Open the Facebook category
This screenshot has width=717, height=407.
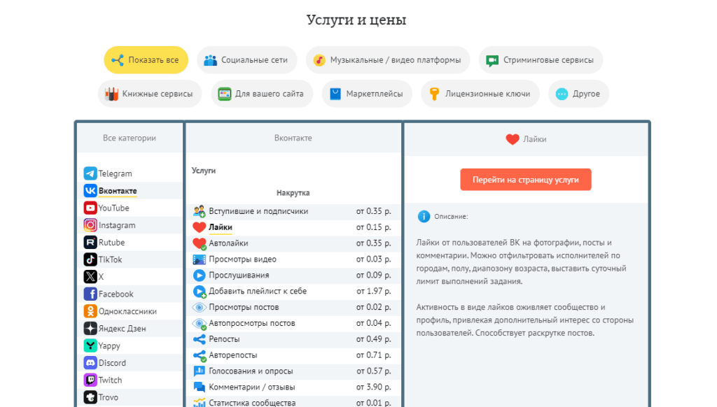click(x=130, y=294)
